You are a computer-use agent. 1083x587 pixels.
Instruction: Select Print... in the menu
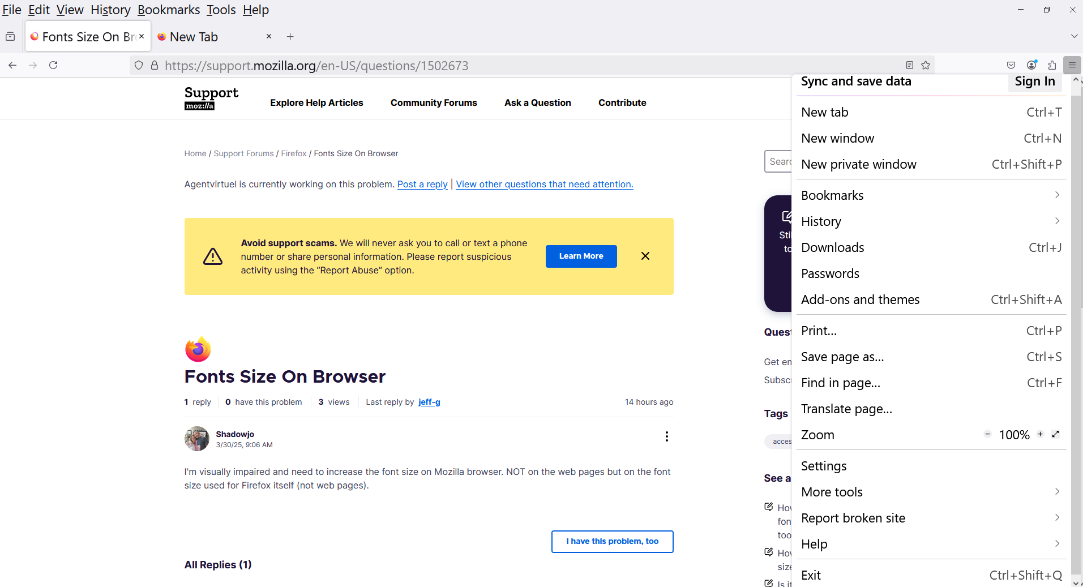click(931, 331)
